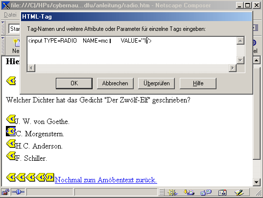
Task: Click the online connection plug icon
Action: [x=18, y=192]
